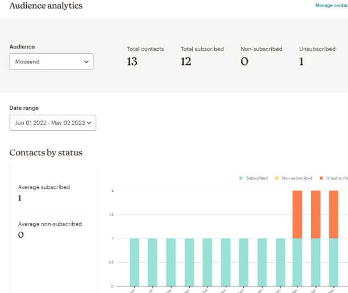Click the yellow Non-subscribed legend swatch
The image size is (348, 293).
point(277,178)
